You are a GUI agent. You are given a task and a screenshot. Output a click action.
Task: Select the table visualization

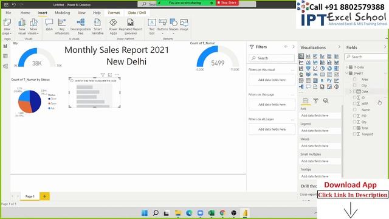[x=308, y=81]
